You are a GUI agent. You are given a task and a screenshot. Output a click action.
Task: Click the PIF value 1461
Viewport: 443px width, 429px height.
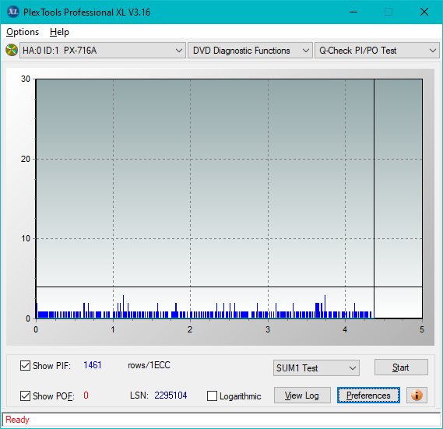[93, 365]
